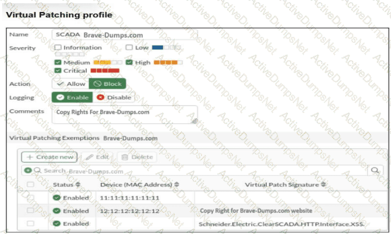Toggle the Critical severity checkbox
391x234 pixels.
click(58, 71)
